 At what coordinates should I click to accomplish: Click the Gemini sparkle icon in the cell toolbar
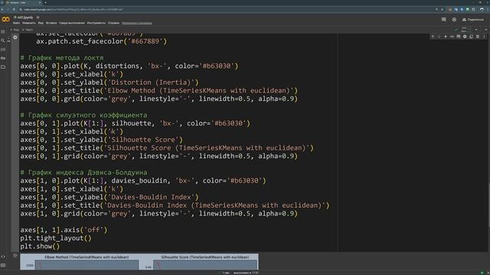[446, 37]
